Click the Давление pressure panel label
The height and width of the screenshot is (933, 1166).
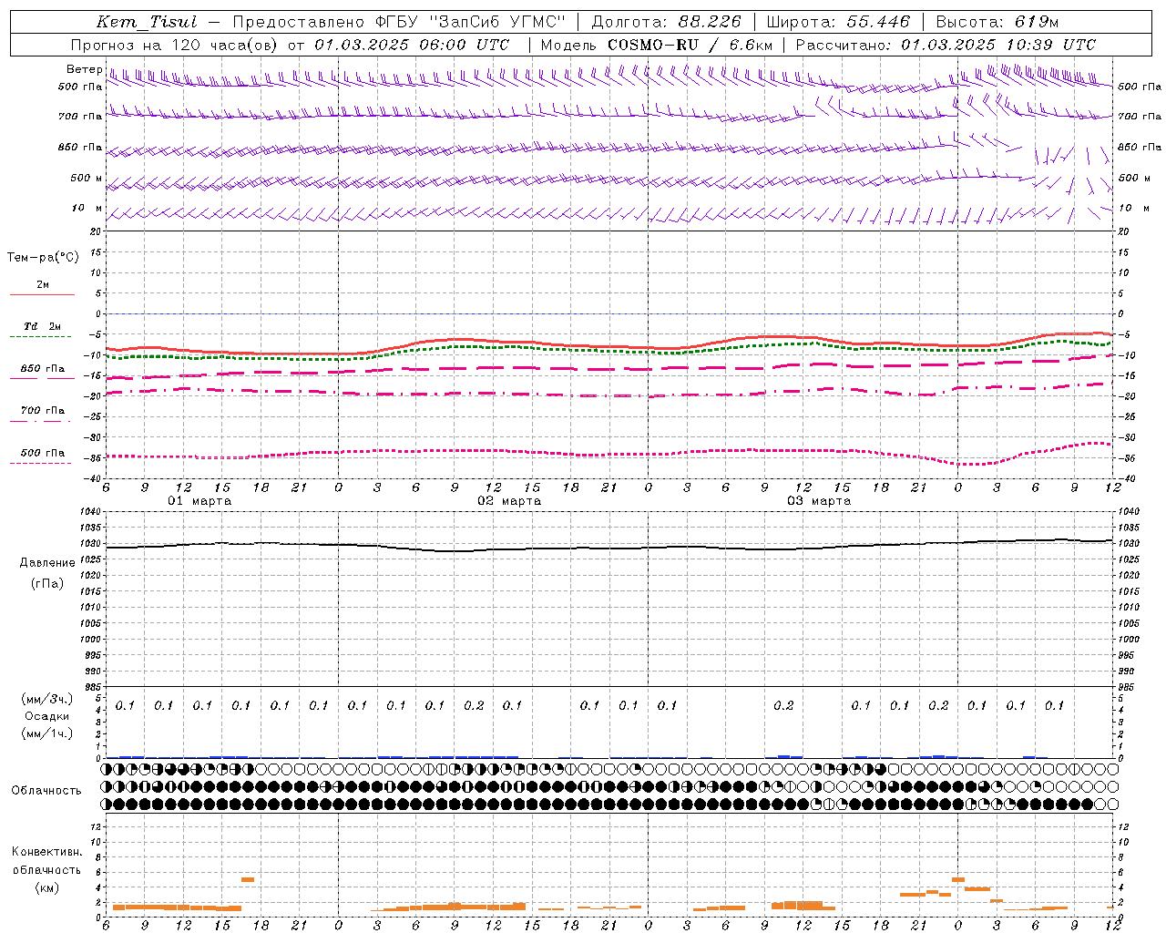47,562
